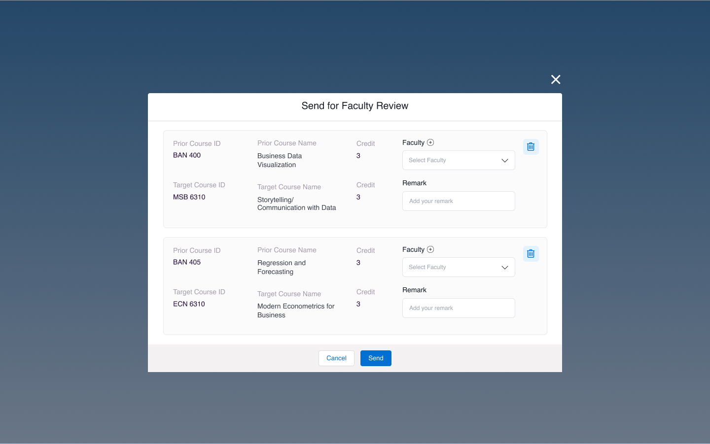The width and height of the screenshot is (710, 444).
Task: Click the first Add your remark field
Action: pos(459,201)
